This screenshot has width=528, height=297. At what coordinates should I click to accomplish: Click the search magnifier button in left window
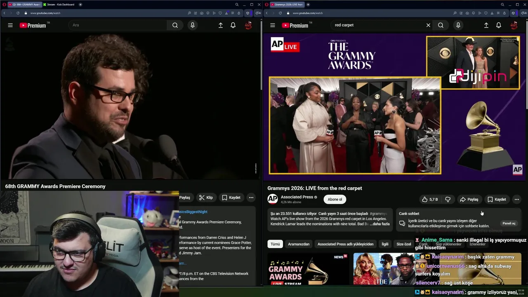(x=175, y=25)
